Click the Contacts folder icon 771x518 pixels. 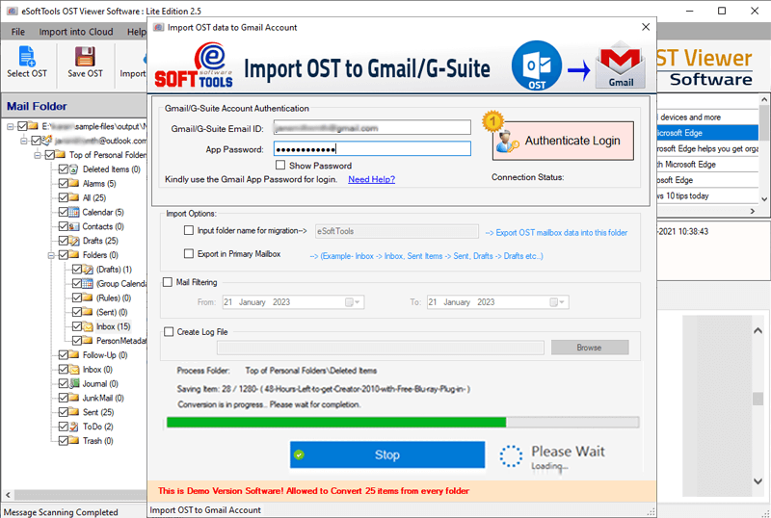pyautogui.click(x=74, y=226)
